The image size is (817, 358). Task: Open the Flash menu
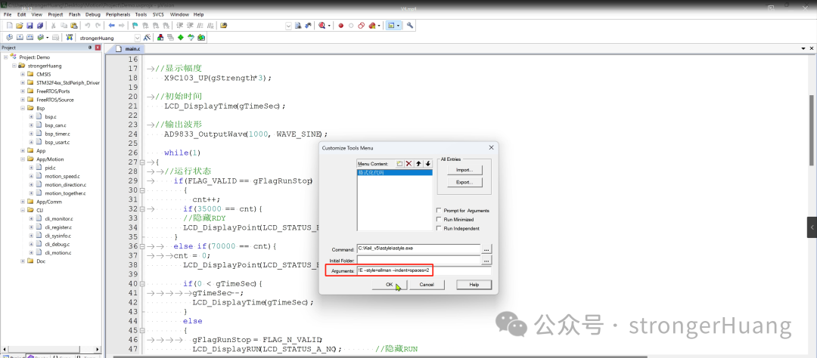click(x=74, y=14)
